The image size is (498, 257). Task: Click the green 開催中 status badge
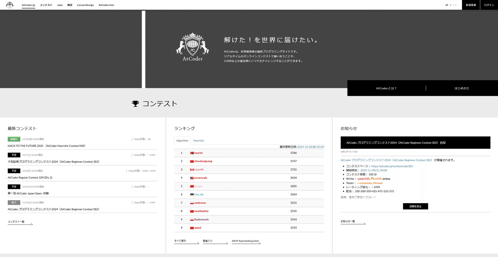(x=14, y=139)
